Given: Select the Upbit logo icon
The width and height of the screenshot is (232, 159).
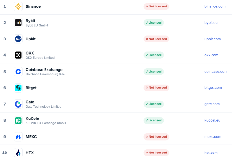Looking at the screenshot, I should point(18,39).
